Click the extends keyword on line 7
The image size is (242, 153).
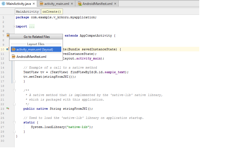point(71,36)
